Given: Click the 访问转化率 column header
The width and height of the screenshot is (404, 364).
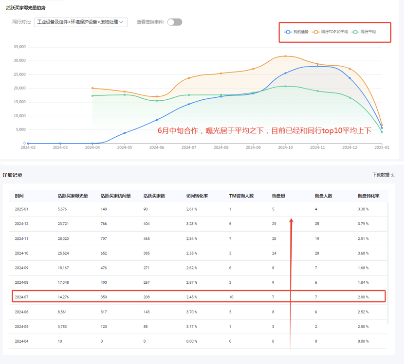Looking at the screenshot, I should (197, 196).
